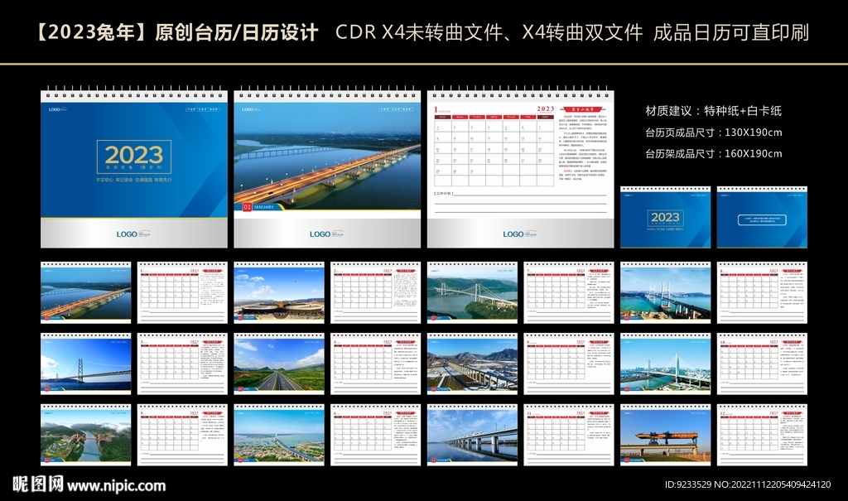Click the back cover with white text box
The height and width of the screenshot is (501, 848).
763,219
